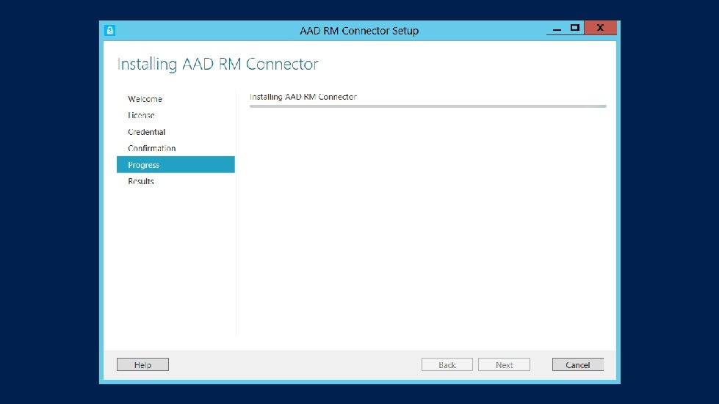The image size is (719, 404).
Task: Cancel the connector installation
Action: [578, 364]
